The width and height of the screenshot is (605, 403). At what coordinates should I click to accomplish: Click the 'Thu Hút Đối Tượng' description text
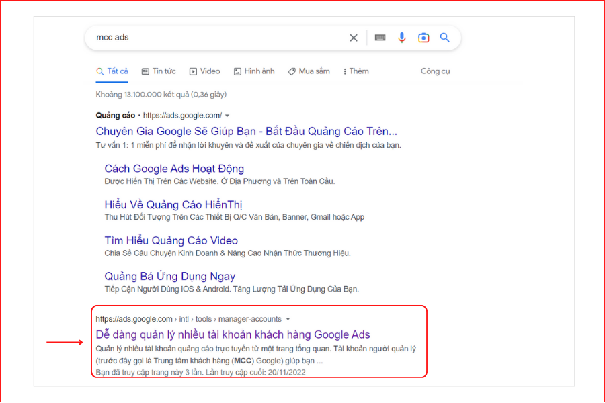click(234, 217)
